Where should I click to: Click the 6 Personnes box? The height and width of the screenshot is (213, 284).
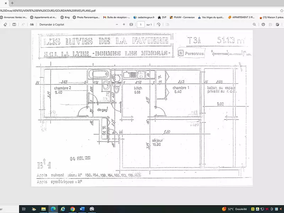tap(192, 53)
